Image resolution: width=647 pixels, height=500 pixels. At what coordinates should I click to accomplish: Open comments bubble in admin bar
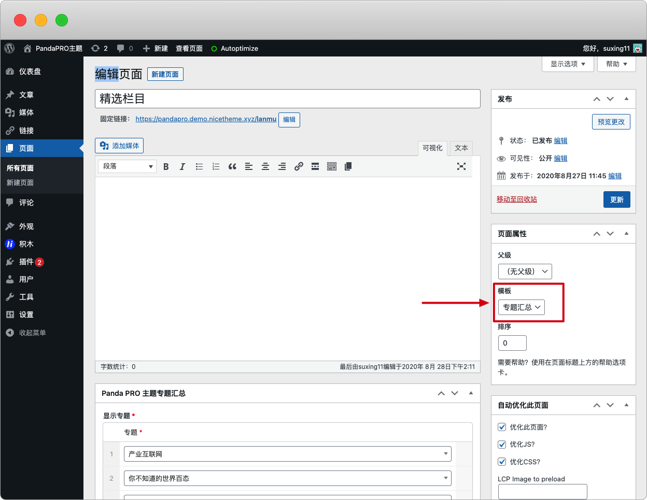click(x=125, y=48)
